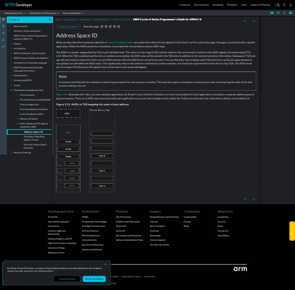Screen dimensions: 295x290
Task: Click Accept All Cookies button
Action: [94, 279]
